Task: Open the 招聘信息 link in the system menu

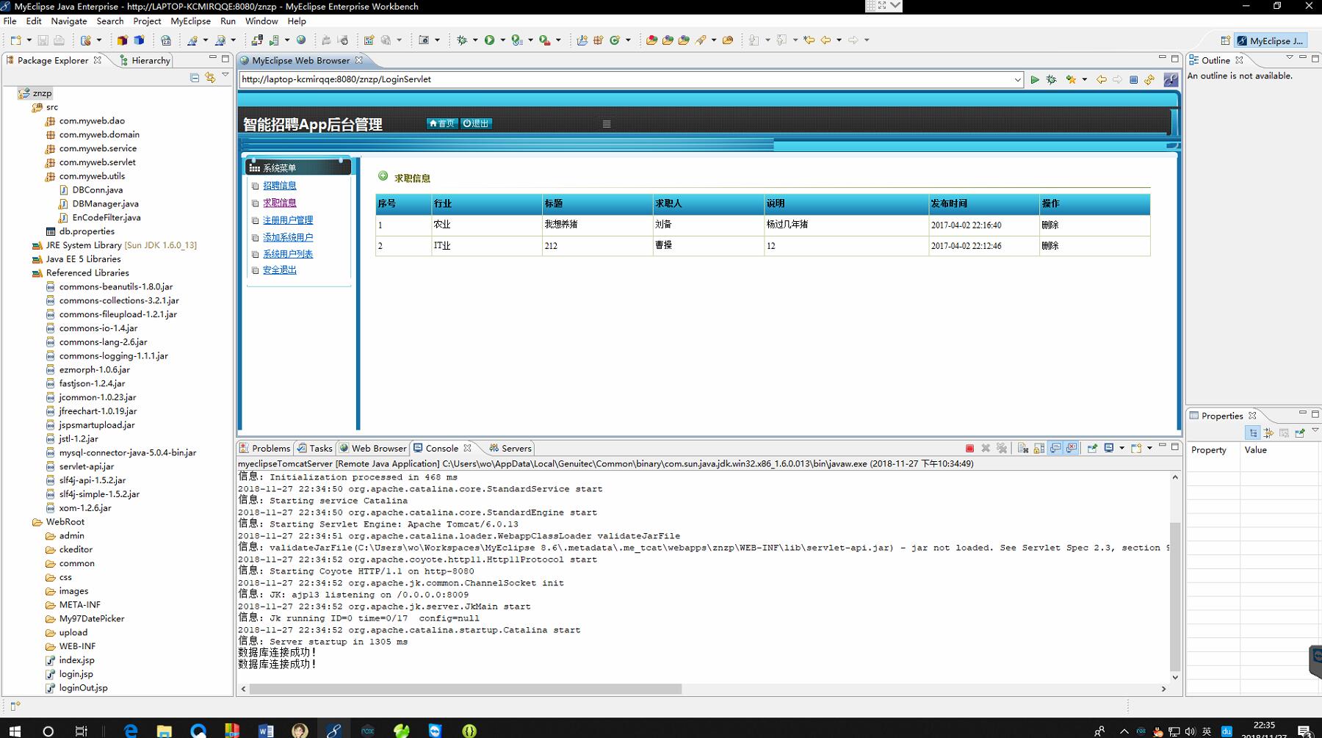Action: [x=280, y=186]
